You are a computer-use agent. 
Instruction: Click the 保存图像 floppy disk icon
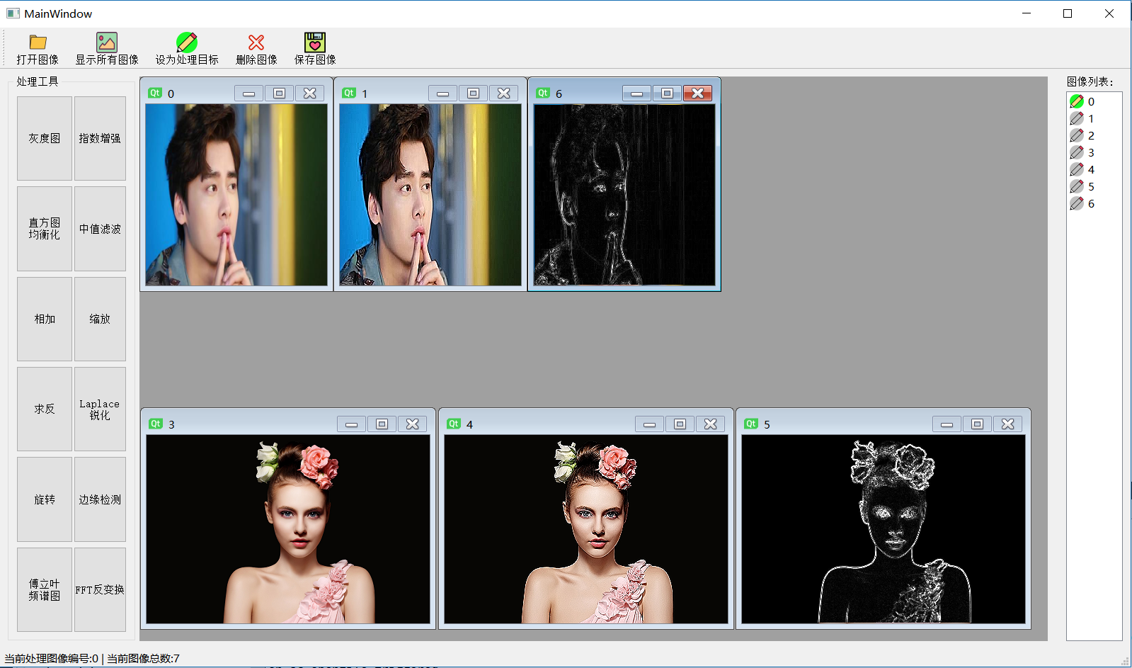(315, 43)
